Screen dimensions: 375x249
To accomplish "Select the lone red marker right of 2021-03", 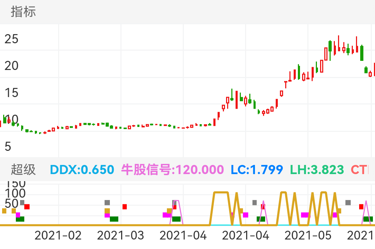I will 125,207.
